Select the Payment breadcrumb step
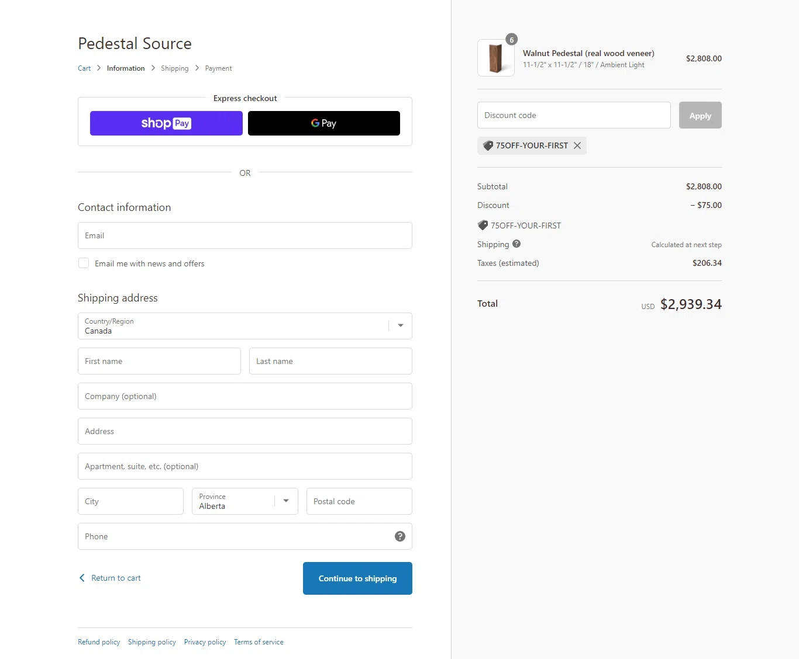Screen dimensions: 799x659 pos(218,68)
